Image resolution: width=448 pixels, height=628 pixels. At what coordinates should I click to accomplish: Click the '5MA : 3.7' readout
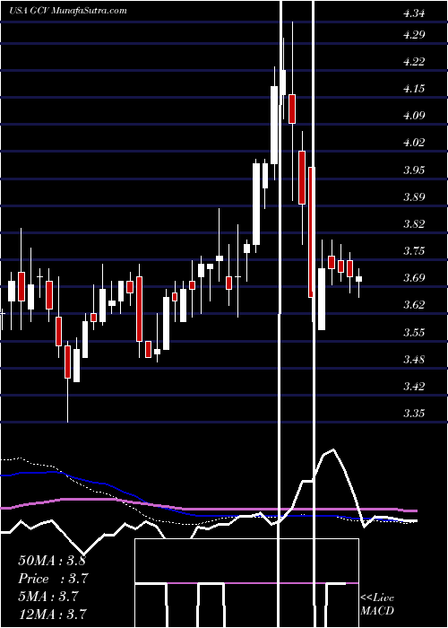point(48,597)
